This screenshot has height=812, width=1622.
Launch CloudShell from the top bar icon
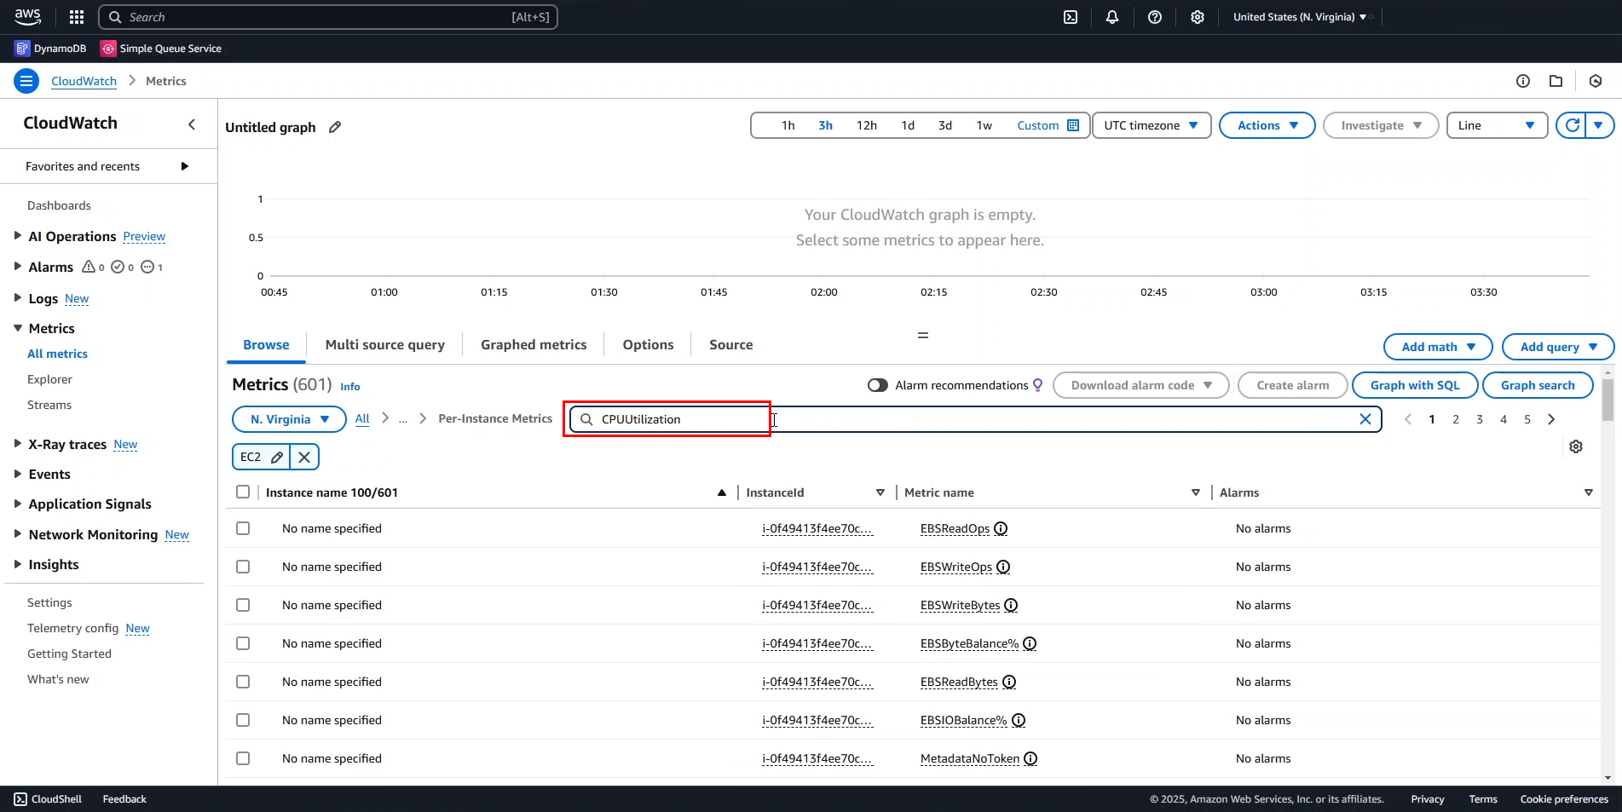click(1071, 17)
